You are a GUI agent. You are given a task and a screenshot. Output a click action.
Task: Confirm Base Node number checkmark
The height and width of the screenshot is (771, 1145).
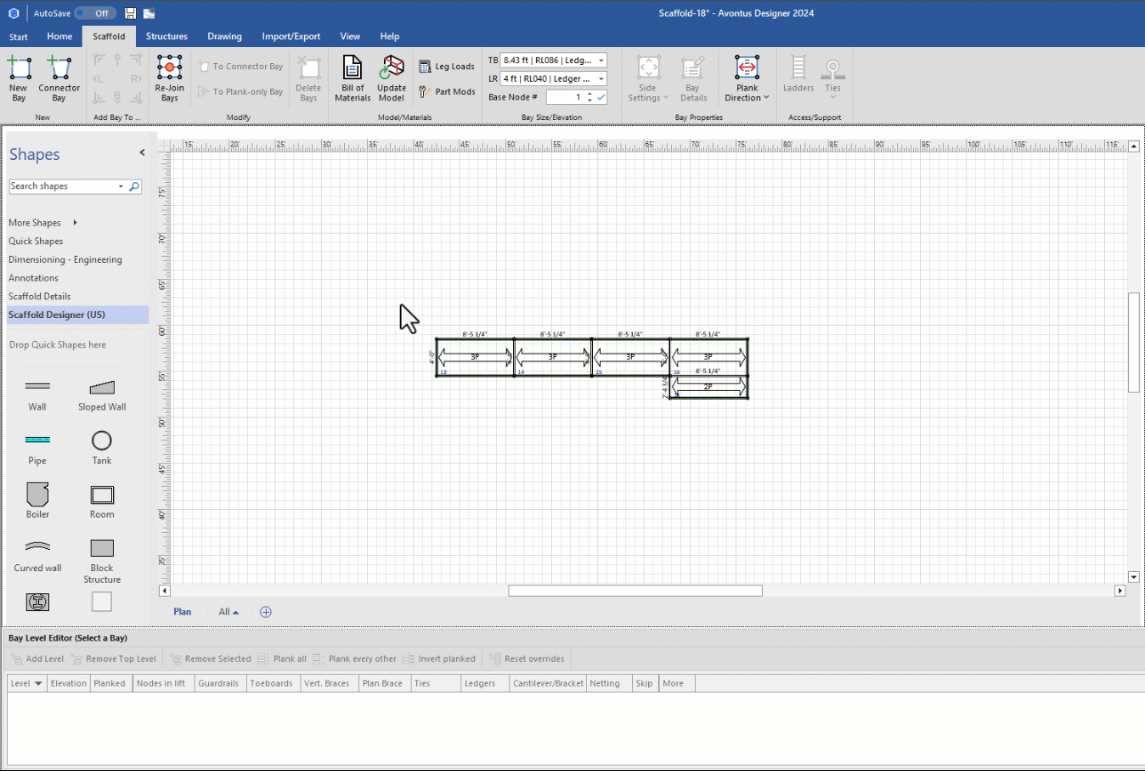[601, 97]
